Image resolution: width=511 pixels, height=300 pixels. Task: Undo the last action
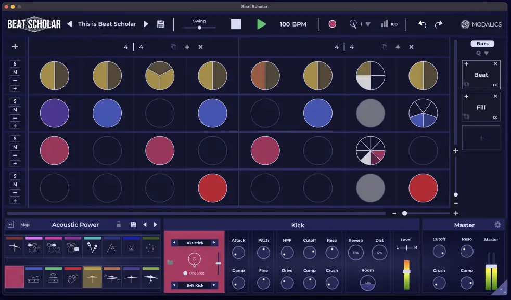click(422, 24)
